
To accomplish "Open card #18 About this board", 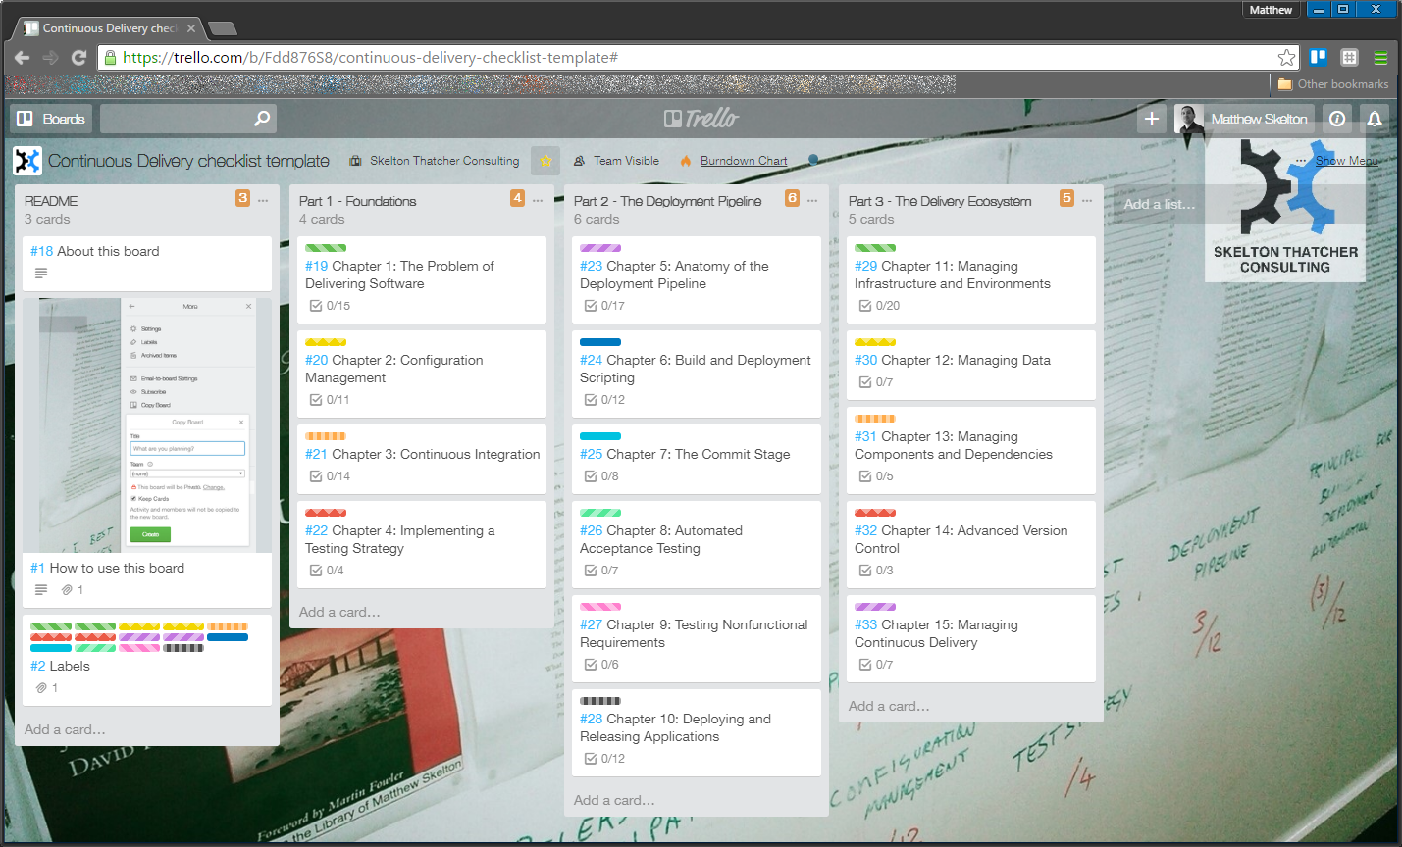I will point(147,263).
